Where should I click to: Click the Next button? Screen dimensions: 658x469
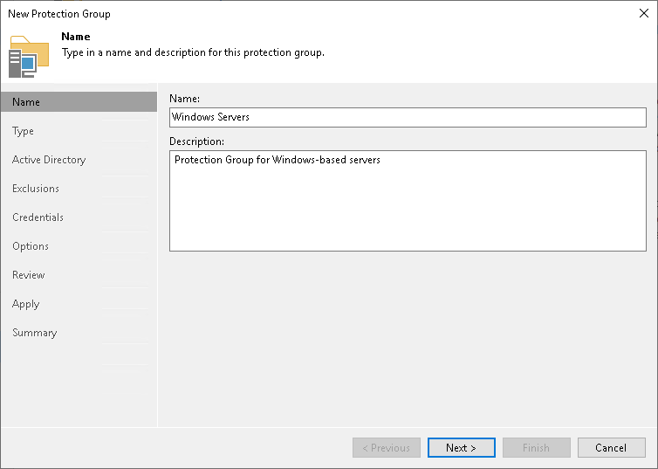pyautogui.click(x=461, y=448)
